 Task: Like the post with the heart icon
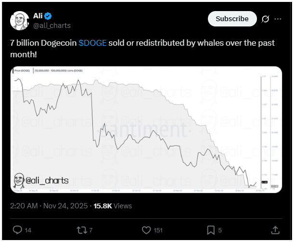coord(146,229)
